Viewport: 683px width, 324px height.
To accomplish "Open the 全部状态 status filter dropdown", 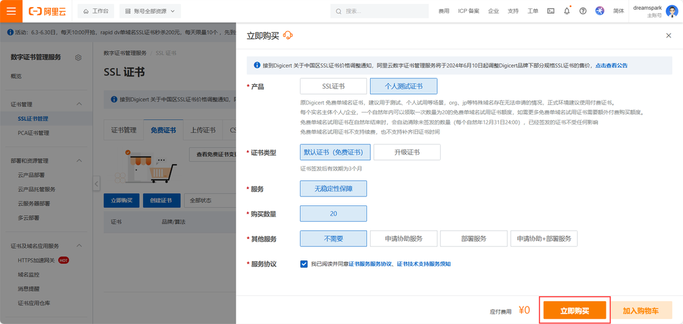I will click(x=210, y=200).
